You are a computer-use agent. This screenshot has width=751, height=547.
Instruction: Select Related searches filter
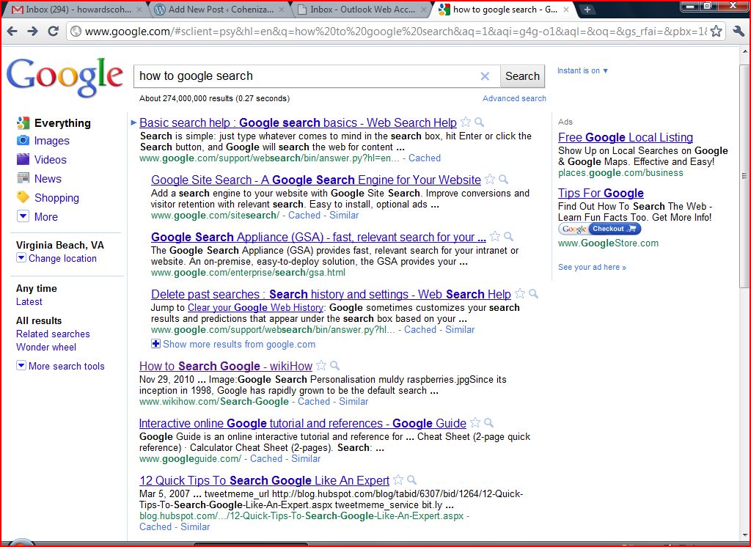(53, 334)
